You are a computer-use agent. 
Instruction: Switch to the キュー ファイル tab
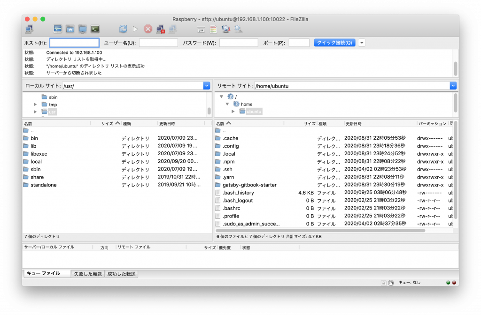click(x=47, y=273)
